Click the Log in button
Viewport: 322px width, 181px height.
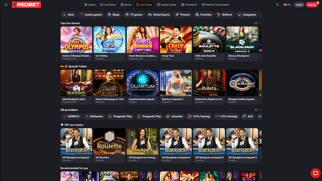click(x=299, y=5)
